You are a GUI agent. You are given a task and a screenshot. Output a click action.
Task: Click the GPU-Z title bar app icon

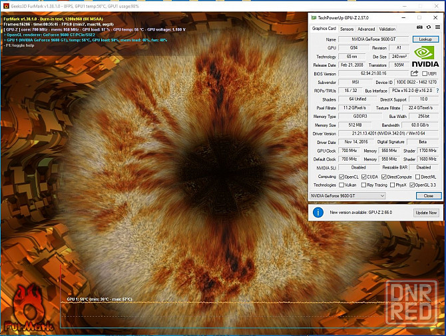314,17
